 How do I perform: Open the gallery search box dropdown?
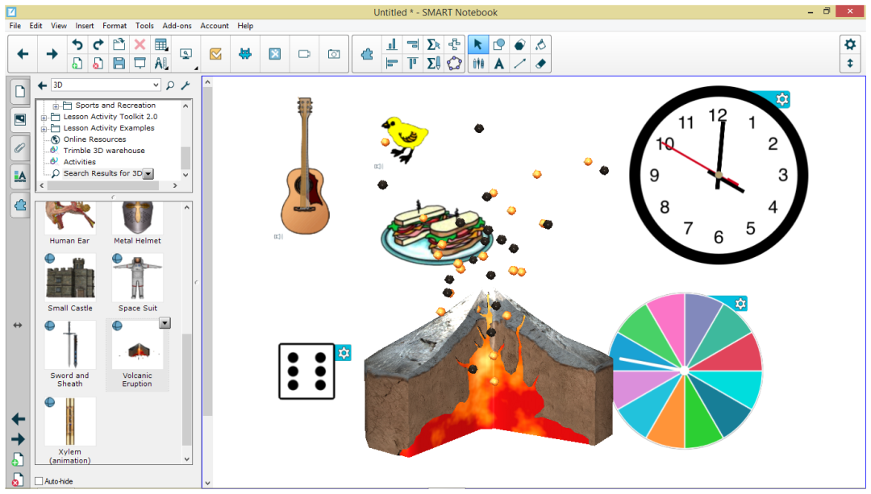click(156, 85)
